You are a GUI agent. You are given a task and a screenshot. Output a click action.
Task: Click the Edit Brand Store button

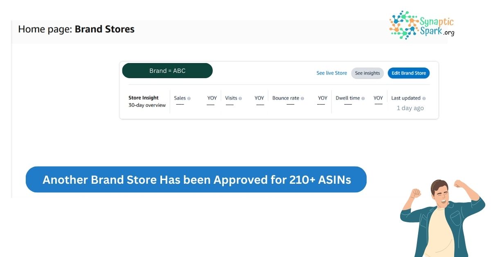tap(408, 73)
